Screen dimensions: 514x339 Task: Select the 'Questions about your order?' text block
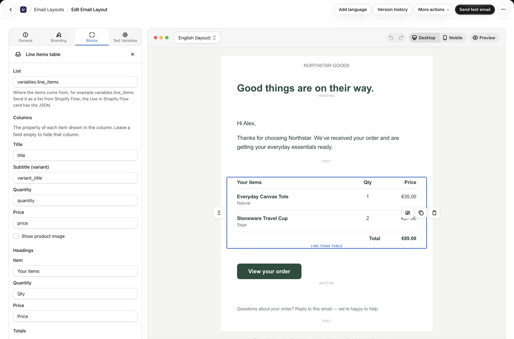(x=308, y=309)
